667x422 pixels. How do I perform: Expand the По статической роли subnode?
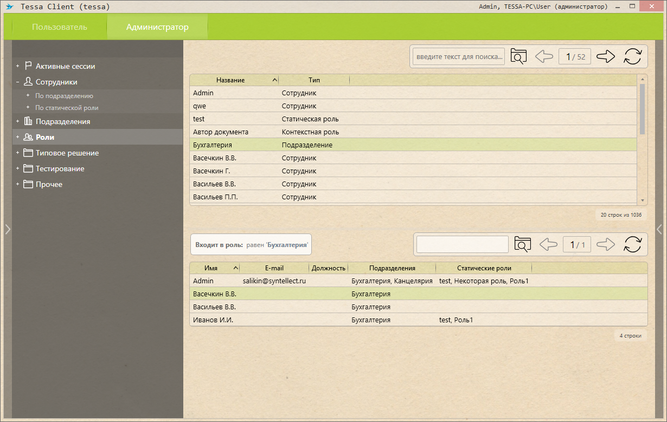pos(28,108)
